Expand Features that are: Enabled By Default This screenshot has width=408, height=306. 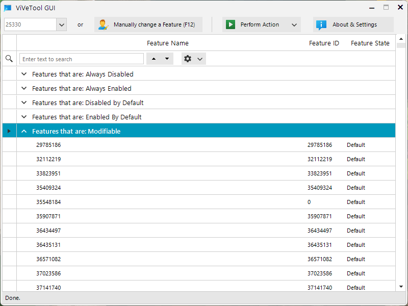click(24, 117)
